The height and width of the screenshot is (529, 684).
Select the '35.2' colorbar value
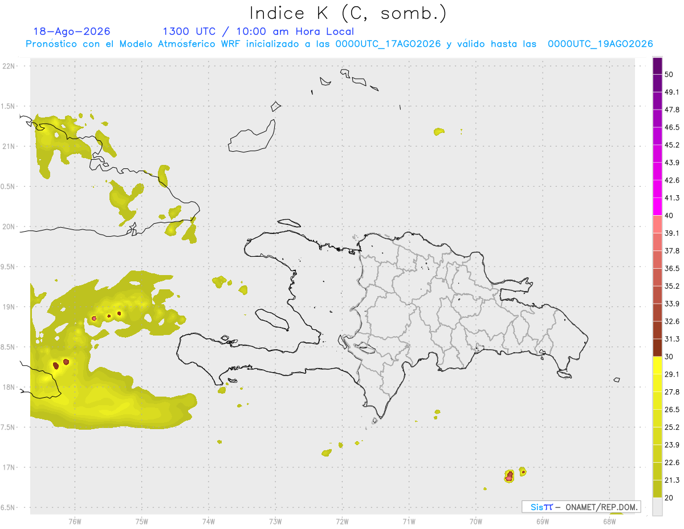(672, 286)
